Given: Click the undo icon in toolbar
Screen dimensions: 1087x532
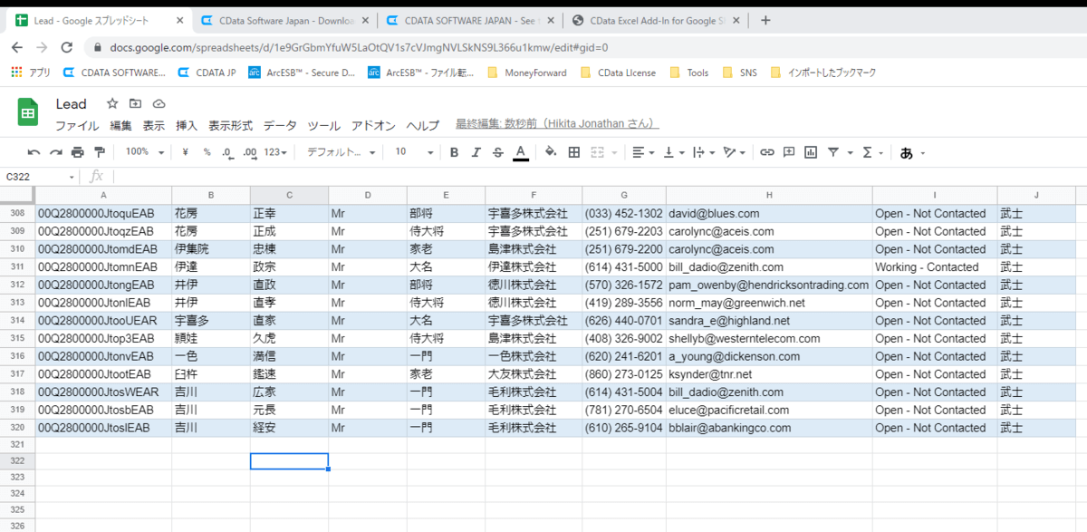Looking at the screenshot, I should [x=34, y=152].
